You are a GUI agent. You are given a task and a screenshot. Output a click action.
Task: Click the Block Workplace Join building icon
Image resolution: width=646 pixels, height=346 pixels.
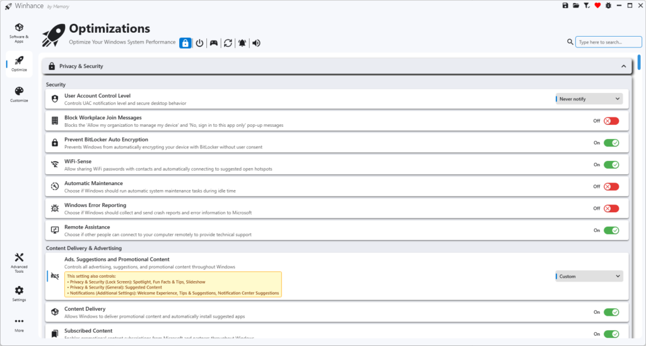tap(55, 121)
